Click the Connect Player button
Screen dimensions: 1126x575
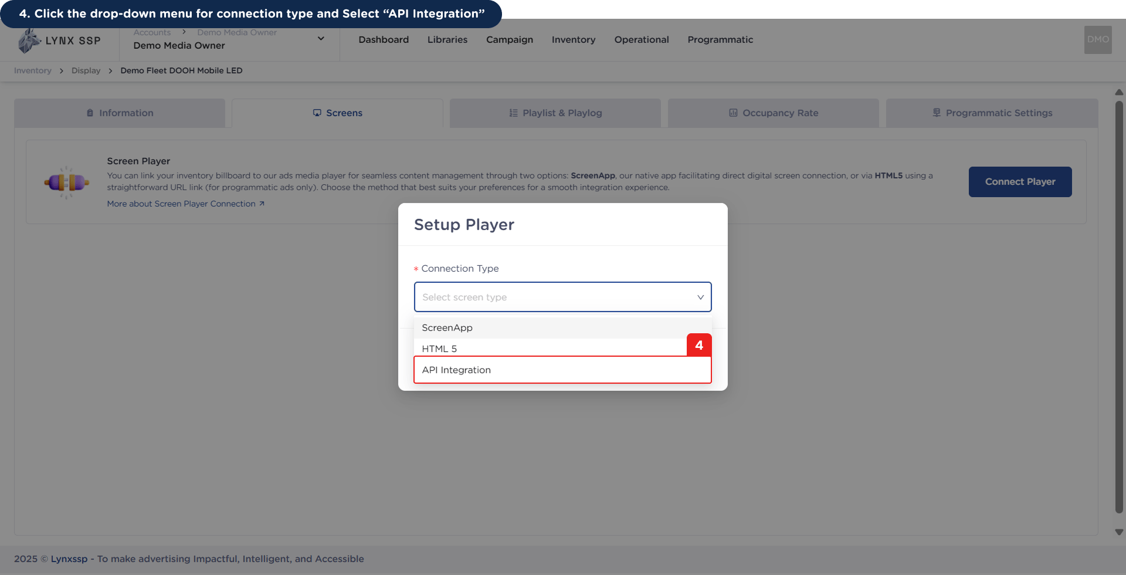(1020, 182)
